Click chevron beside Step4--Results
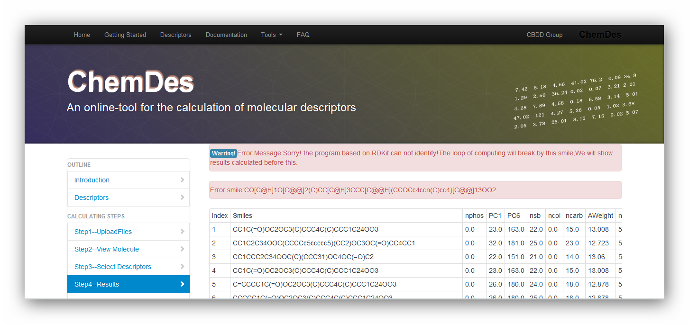Screen dimensions: 689x324 coord(183,284)
